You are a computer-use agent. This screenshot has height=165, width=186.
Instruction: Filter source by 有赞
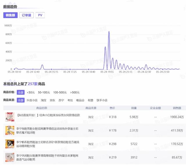90,100
